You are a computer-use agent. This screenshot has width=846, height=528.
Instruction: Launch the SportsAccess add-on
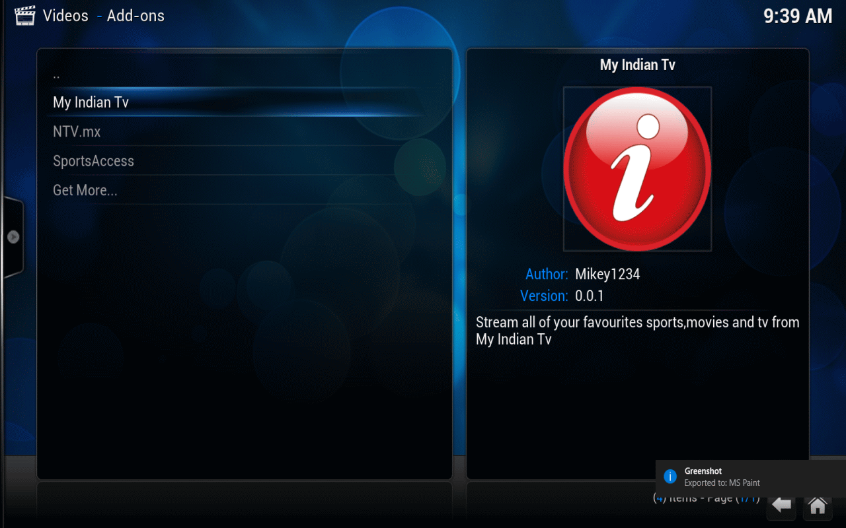tap(93, 161)
